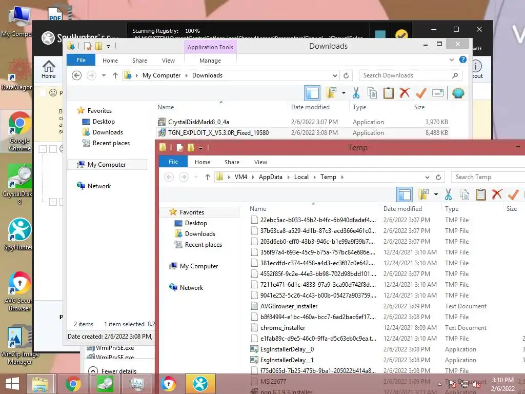Click Cut scissors icon in Downloads window
This screenshot has width=525, height=394.
356,93
